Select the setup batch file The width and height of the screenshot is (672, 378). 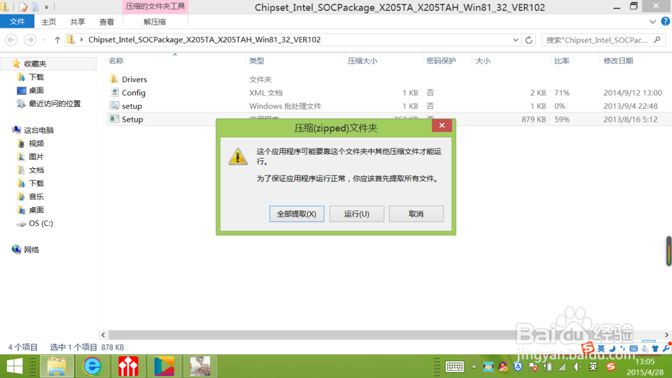(x=132, y=106)
